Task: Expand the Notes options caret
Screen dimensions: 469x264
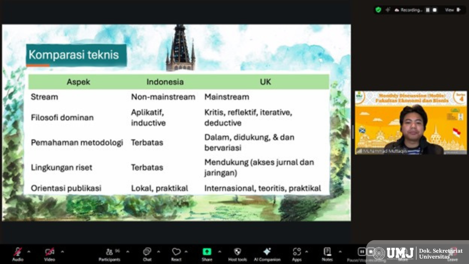Action: [340, 252]
